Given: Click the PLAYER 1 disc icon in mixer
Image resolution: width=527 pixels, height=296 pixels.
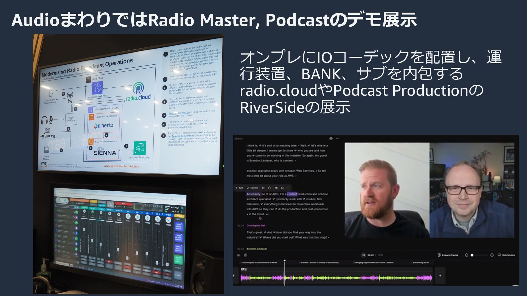Looking at the screenshot, I should (x=84, y=211).
